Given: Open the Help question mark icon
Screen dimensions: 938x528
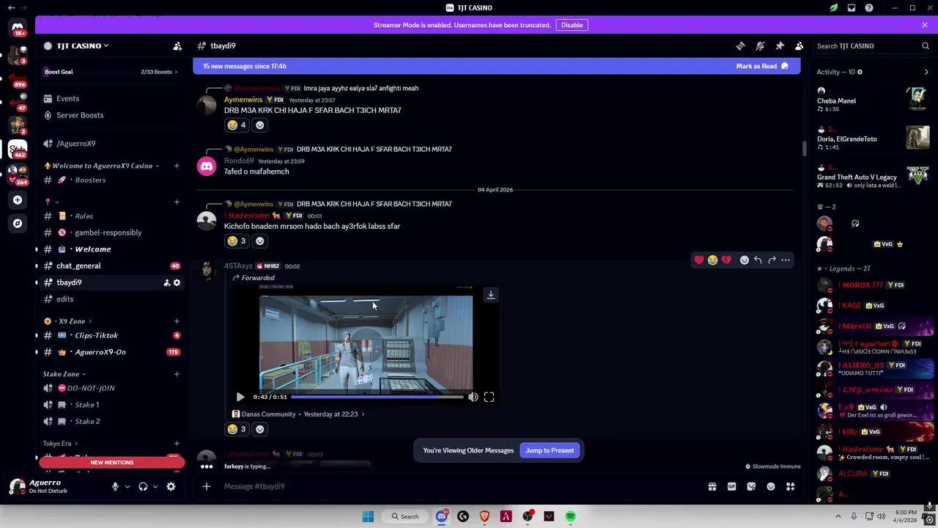Looking at the screenshot, I should pyautogui.click(x=869, y=8).
